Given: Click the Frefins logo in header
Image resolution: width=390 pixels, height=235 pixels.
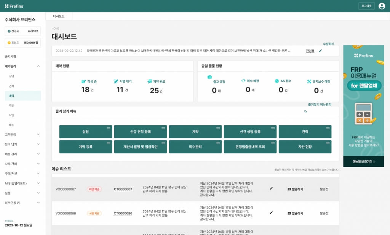Looking at the screenshot, I should point(15,6).
